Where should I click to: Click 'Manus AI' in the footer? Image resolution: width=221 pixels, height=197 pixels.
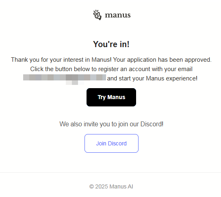click(x=121, y=186)
